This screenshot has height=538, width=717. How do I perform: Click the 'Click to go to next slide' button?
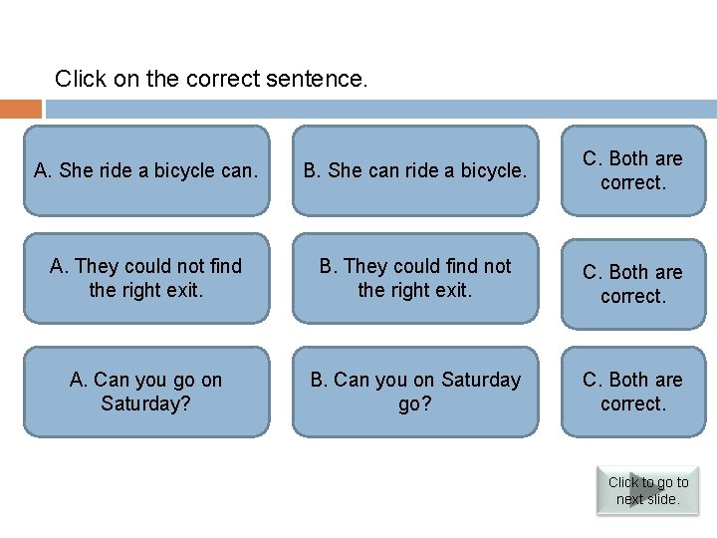coord(647,490)
